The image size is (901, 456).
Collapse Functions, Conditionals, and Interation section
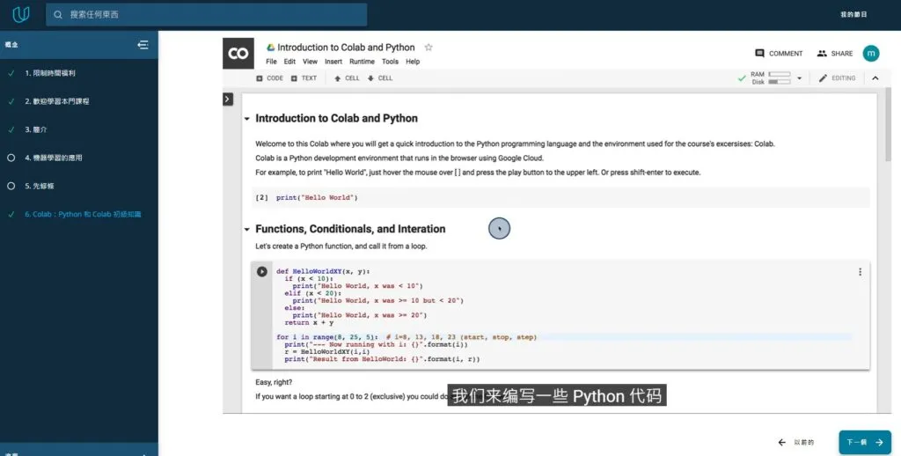247,229
